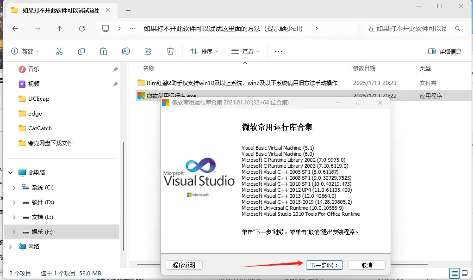The height and width of the screenshot is (280, 473).
Task: Click the 程序说明 button
Action: 184,265
